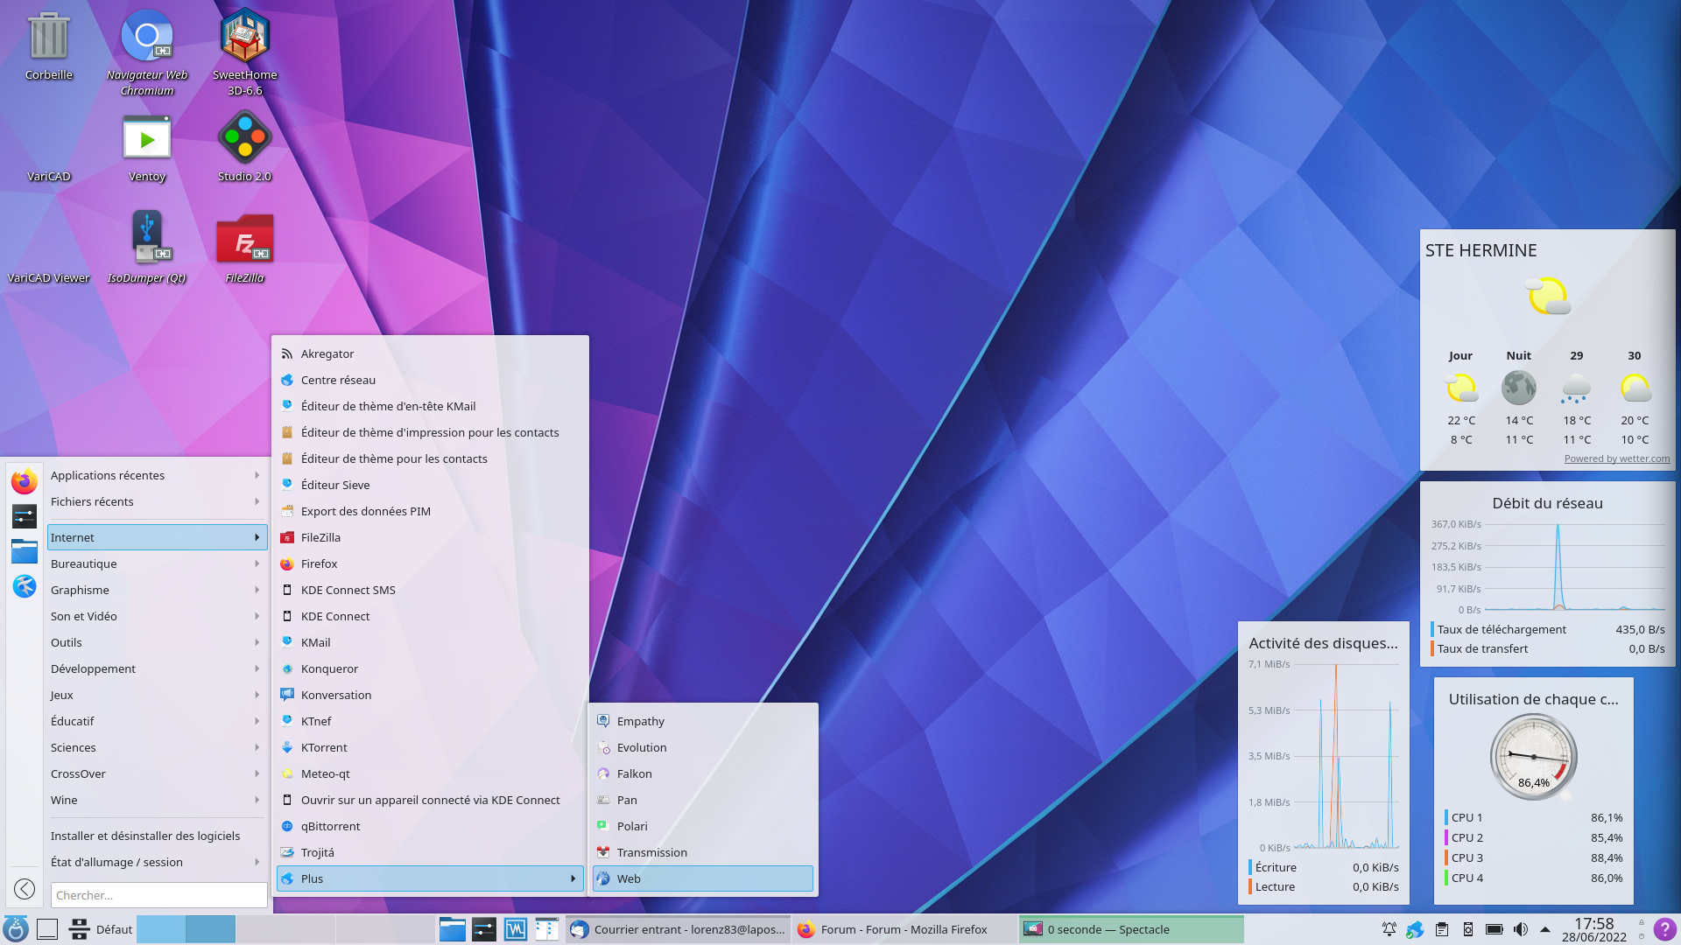Open the system settings favorite in launcher sidebar
This screenshot has width=1681, height=945.
pyautogui.click(x=25, y=516)
